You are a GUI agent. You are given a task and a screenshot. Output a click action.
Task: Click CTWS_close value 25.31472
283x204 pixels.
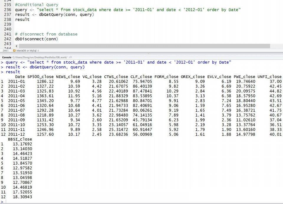[119, 129]
